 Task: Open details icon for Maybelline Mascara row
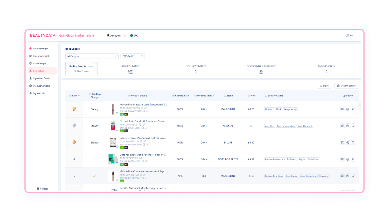[x=342, y=109]
